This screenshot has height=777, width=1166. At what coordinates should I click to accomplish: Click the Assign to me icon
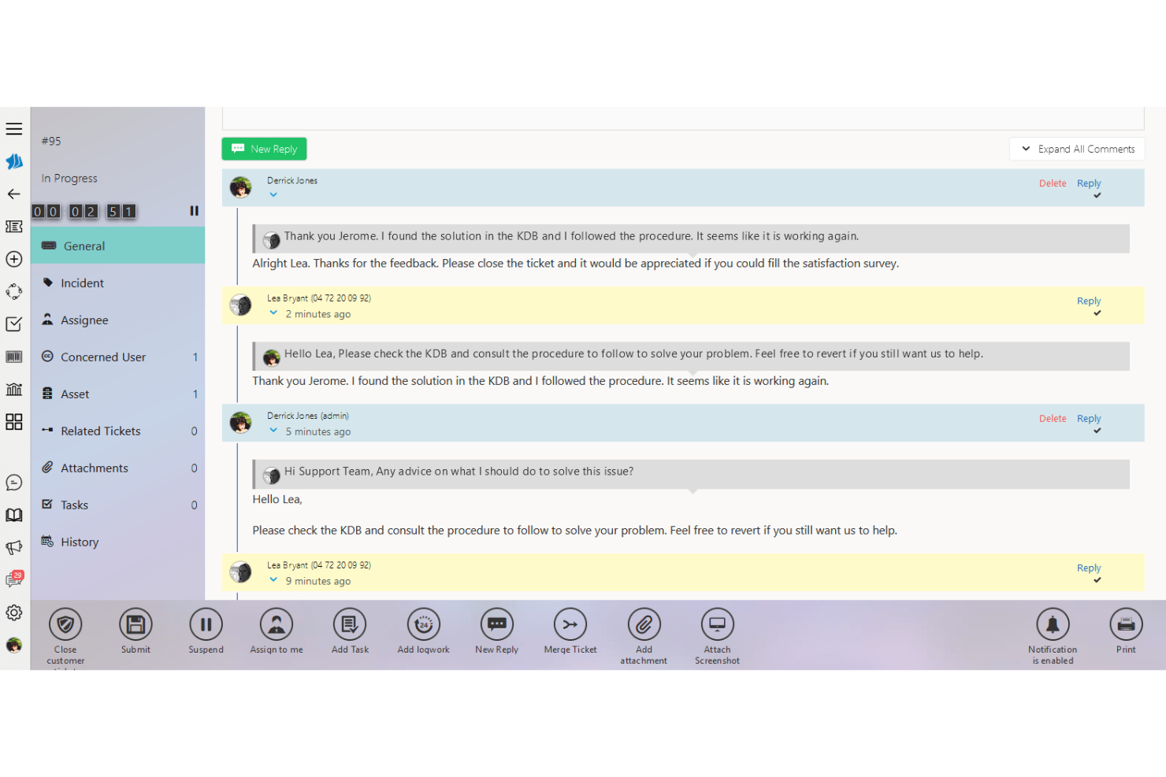pos(276,624)
